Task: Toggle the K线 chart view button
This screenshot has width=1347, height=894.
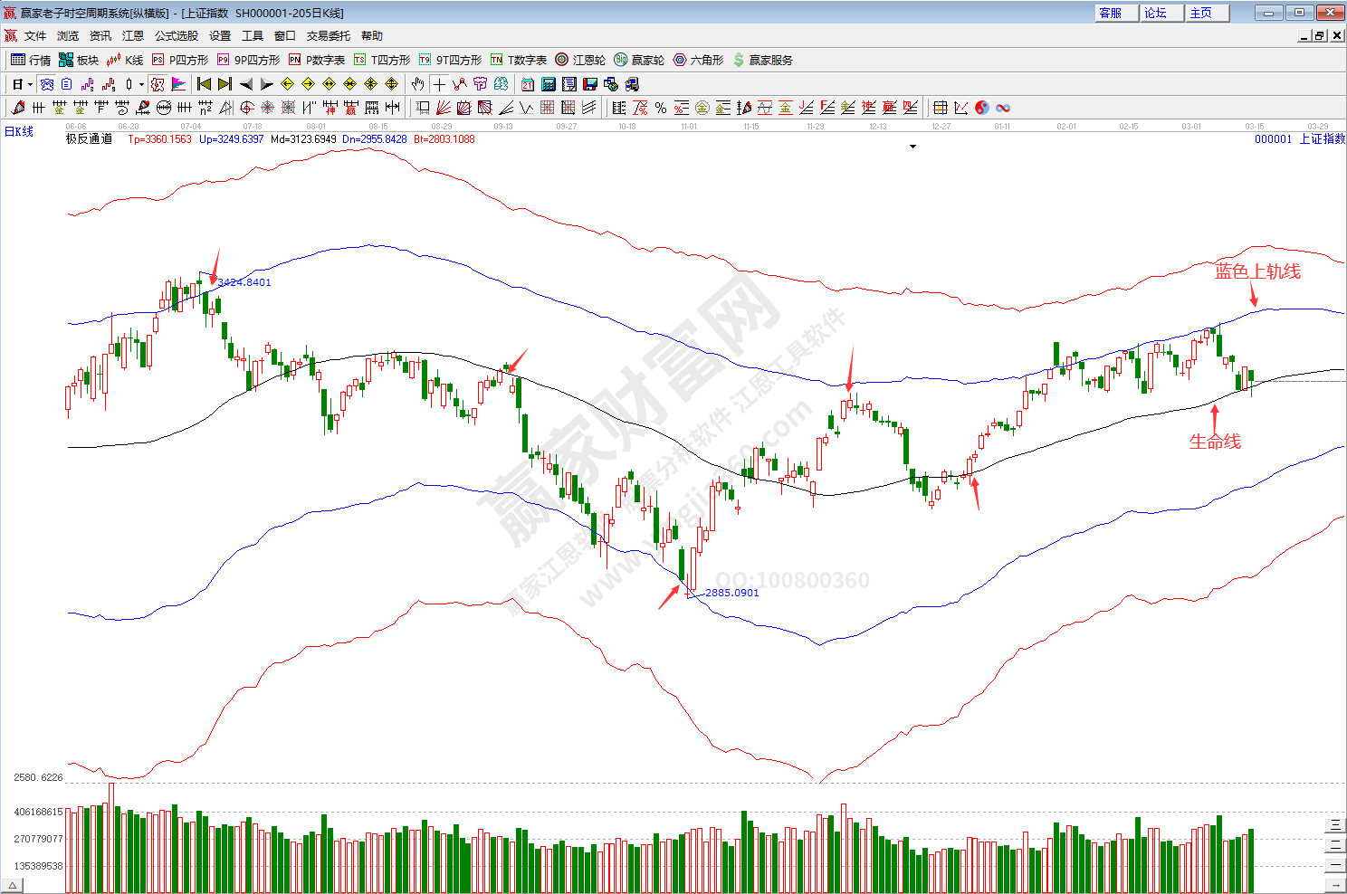Action: (x=125, y=60)
